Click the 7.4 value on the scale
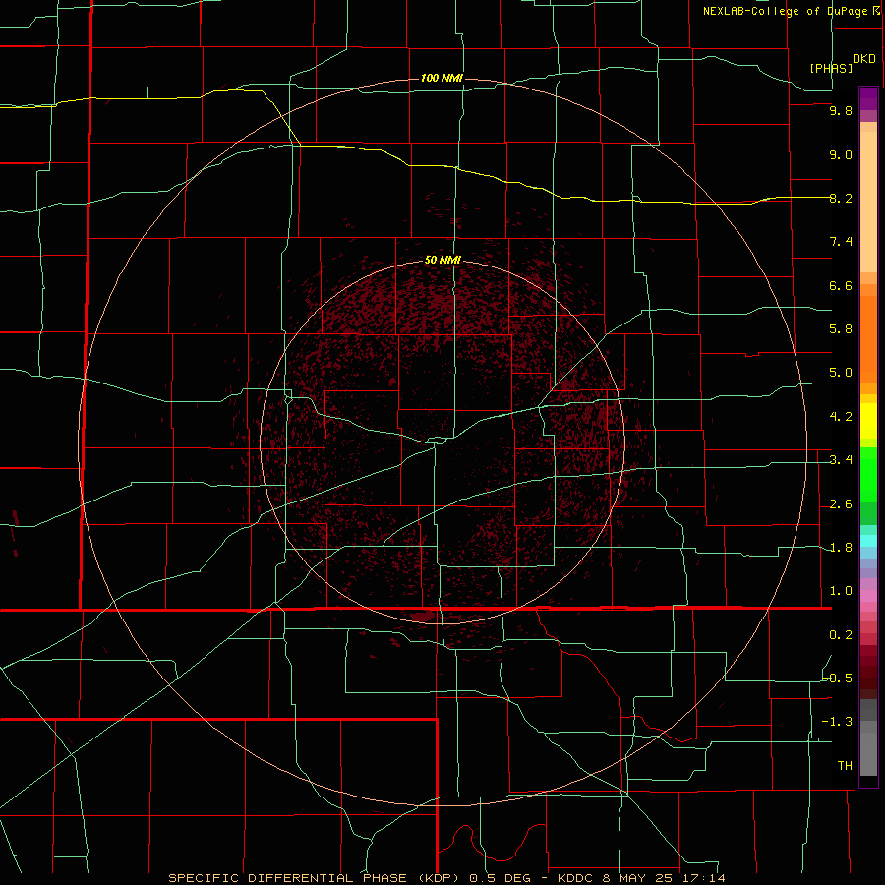Screen dimensions: 885x885 [x=841, y=242]
